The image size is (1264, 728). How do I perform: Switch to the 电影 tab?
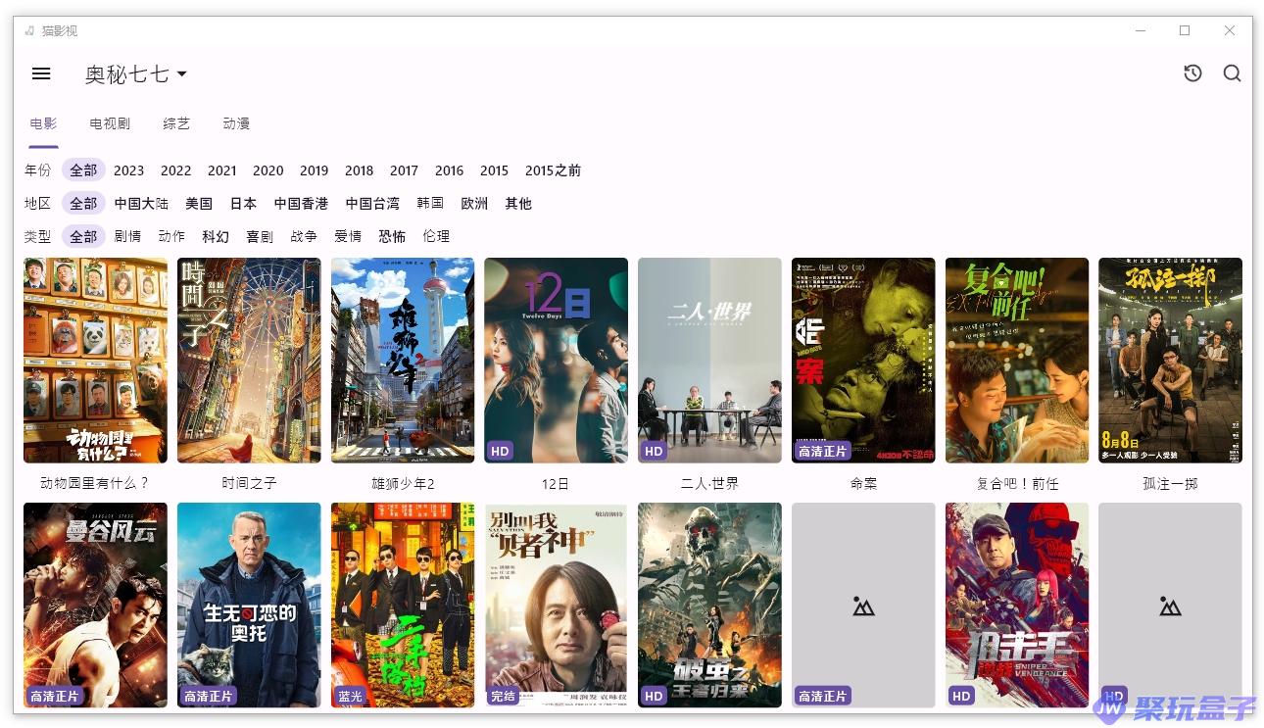pos(43,123)
